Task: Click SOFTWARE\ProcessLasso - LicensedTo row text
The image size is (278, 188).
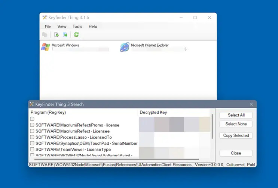Action: pos(74,137)
